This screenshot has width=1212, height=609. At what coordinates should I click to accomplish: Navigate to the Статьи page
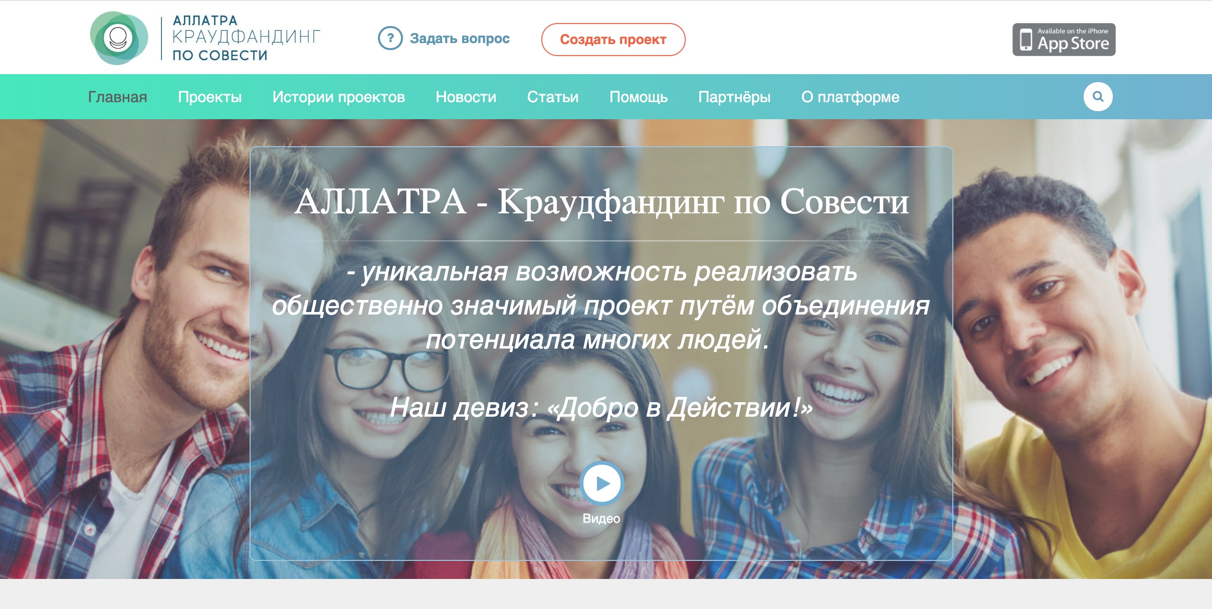point(552,97)
